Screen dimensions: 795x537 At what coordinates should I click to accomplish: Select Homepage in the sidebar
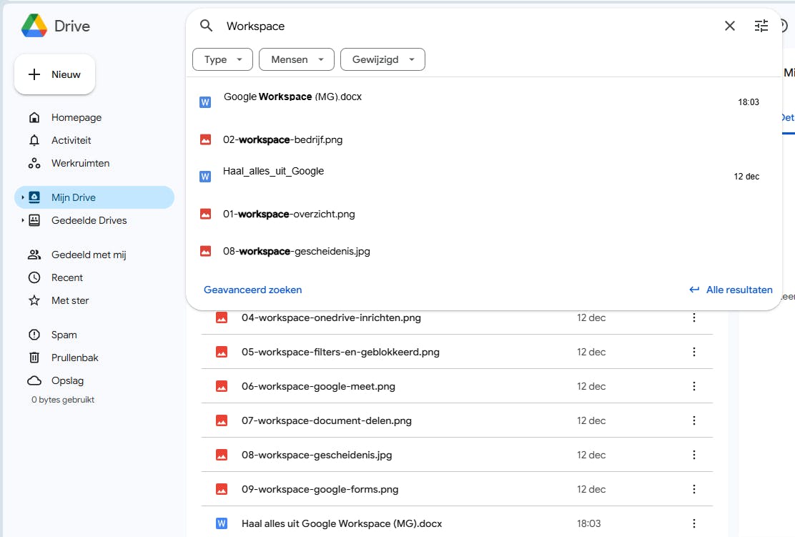pyautogui.click(x=76, y=117)
